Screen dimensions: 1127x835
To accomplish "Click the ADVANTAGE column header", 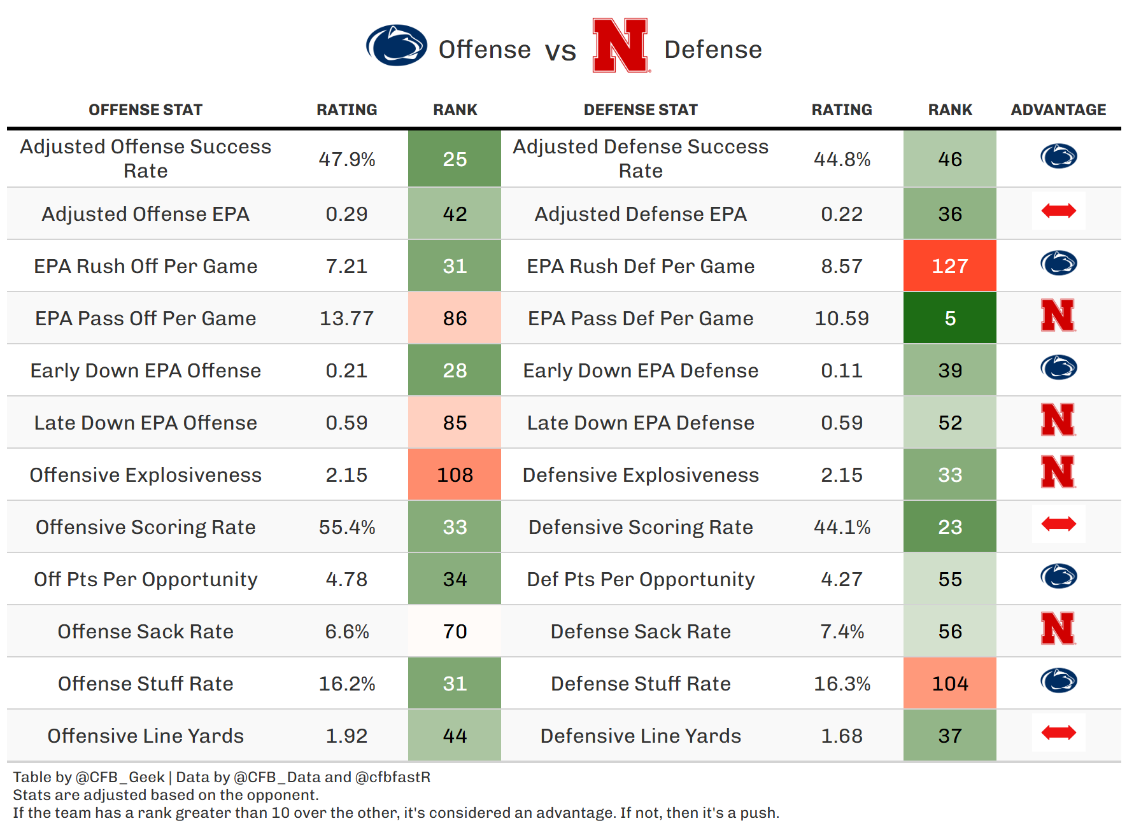I will pos(1058,110).
